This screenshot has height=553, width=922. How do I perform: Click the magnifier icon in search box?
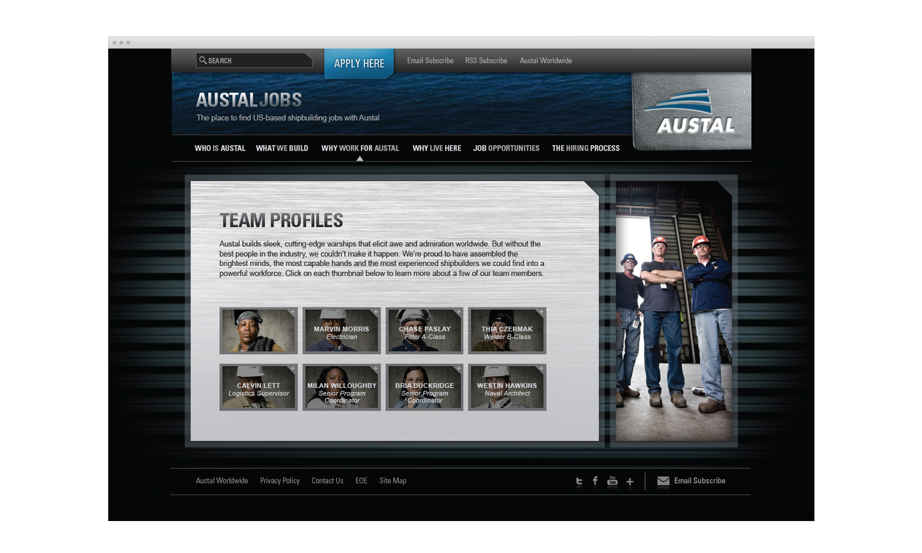click(x=203, y=60)
